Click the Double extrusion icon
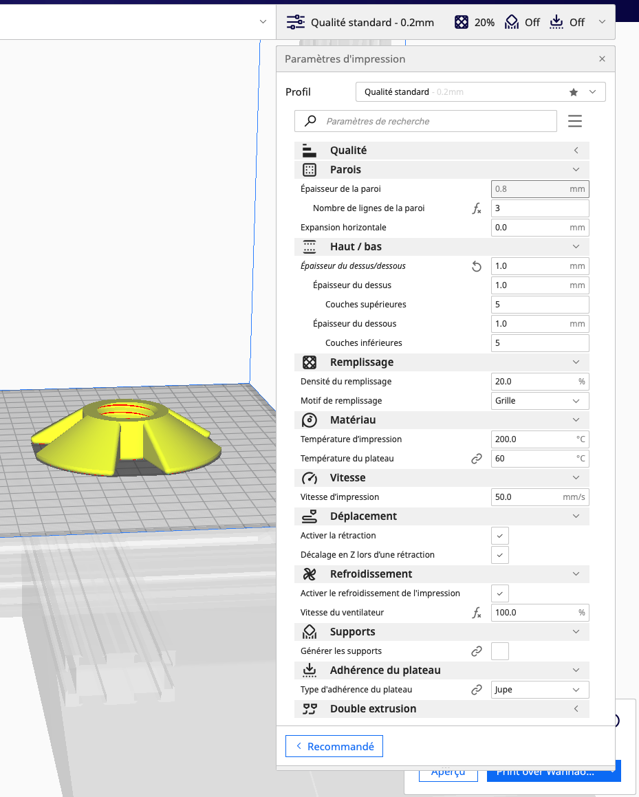Image resolution: width=639 pixels, height=797 pixels. coord(310,709)
